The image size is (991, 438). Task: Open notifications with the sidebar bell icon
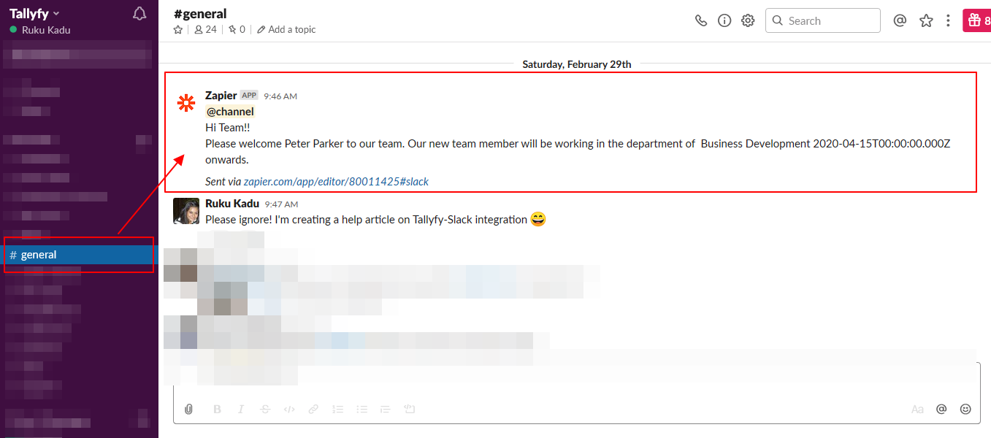[x=139, y=13]
